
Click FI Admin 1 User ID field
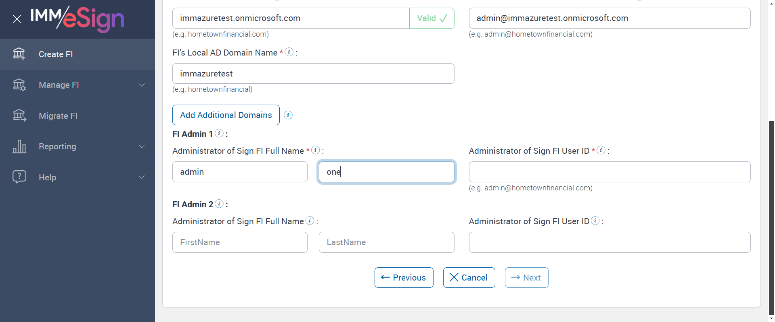[609, 172]
